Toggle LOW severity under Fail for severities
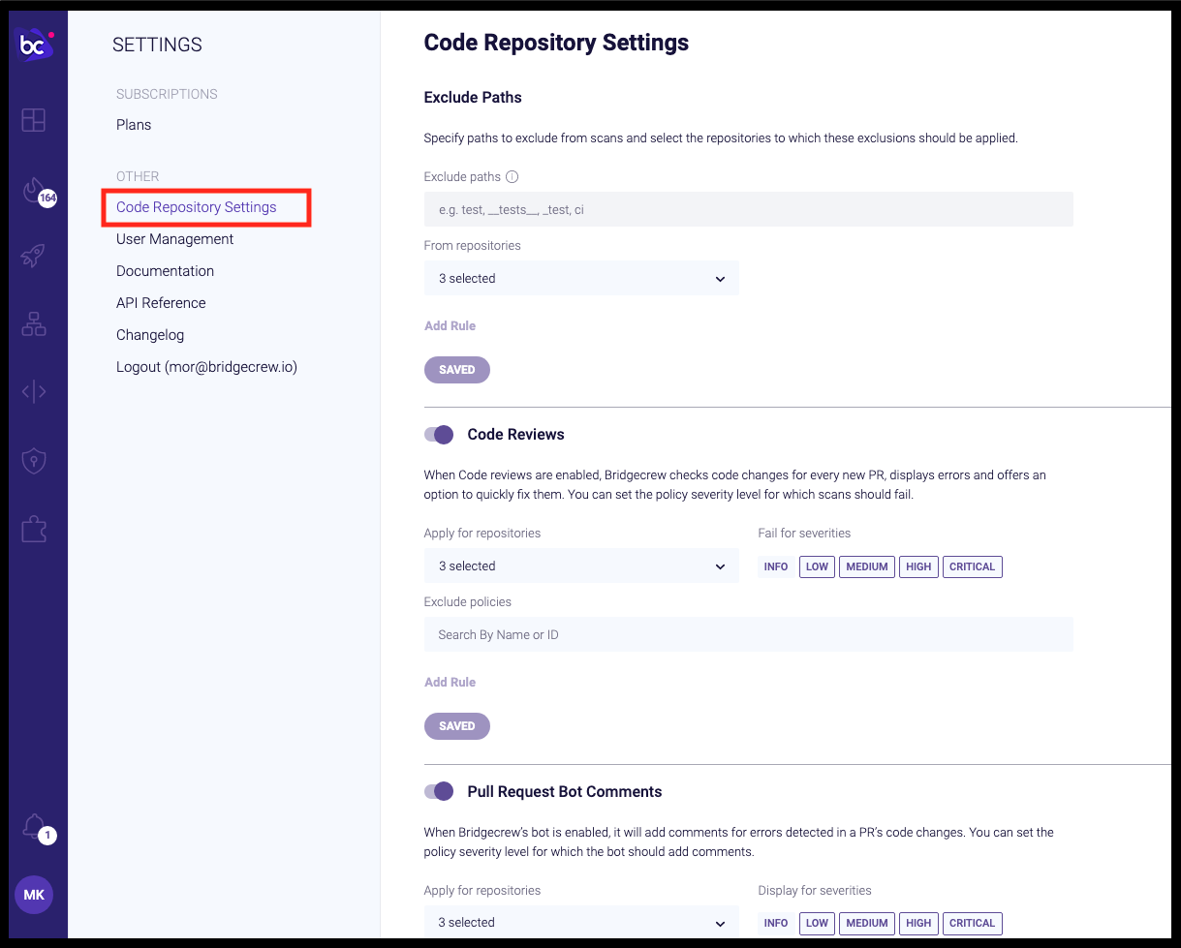 tap(818, 566)
